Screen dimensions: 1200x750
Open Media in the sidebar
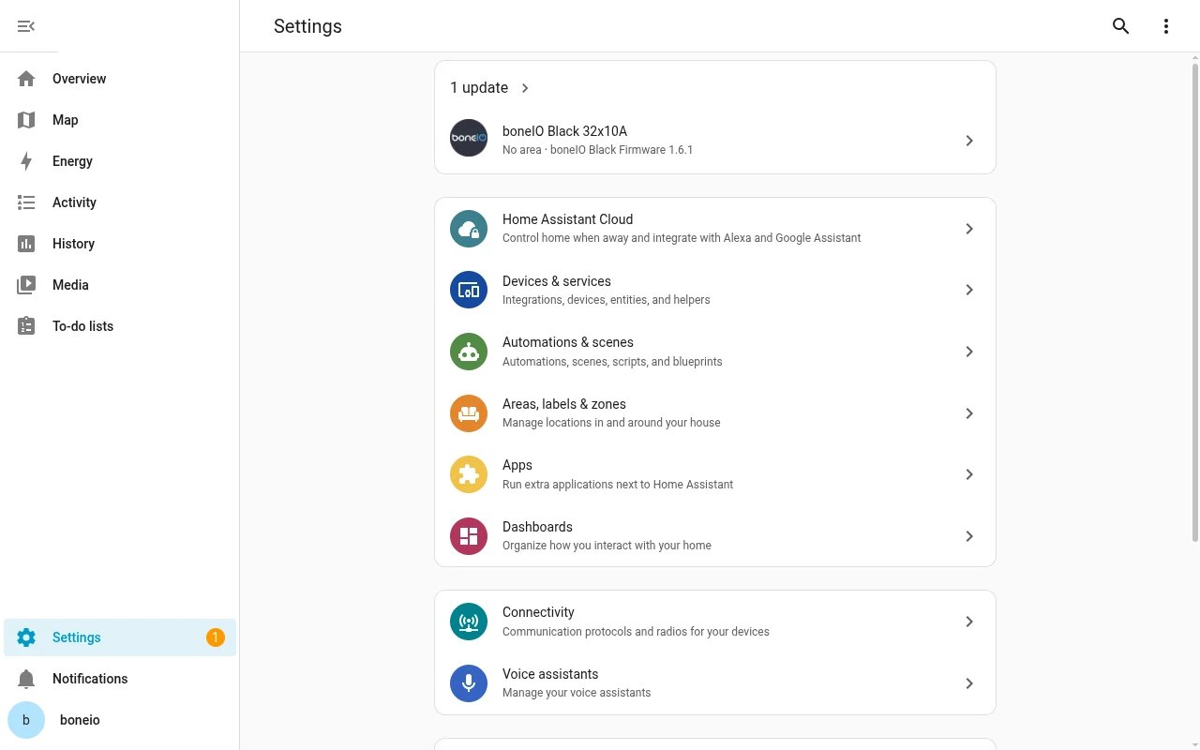pos(120,285)
